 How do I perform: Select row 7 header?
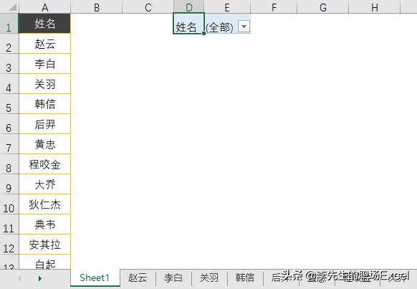(x=9, y=144)
